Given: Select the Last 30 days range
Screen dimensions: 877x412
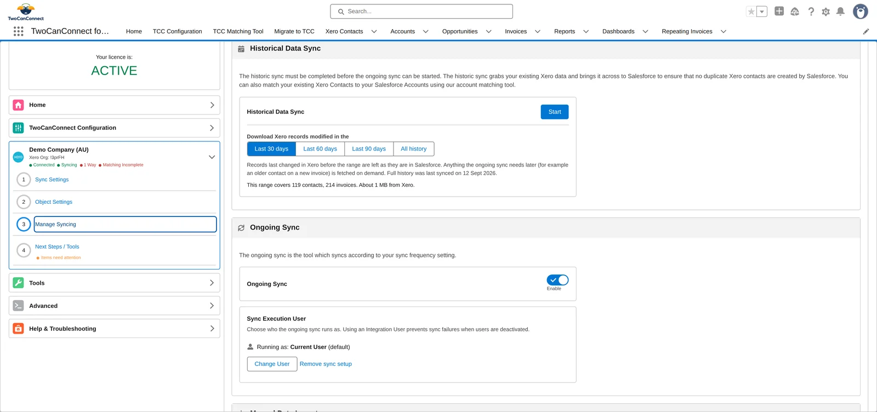Looking at the screenshot, I should [271, 149].
